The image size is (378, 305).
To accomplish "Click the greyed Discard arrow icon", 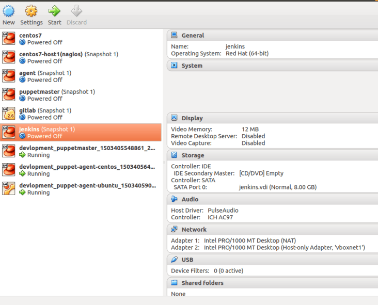I will pos(76,11).
